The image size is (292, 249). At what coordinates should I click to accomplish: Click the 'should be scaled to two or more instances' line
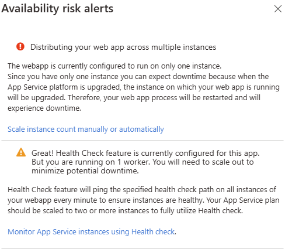pyautogui.click(x=125, y=211)
